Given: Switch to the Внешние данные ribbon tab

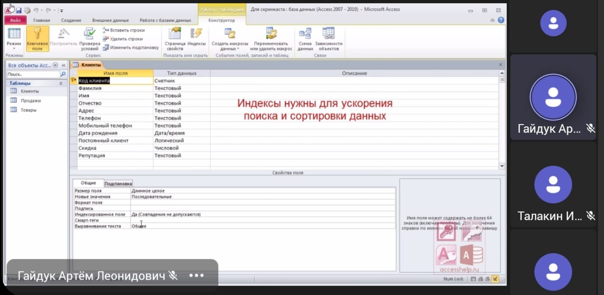Looking at the screenshot, I should (110, 20).
